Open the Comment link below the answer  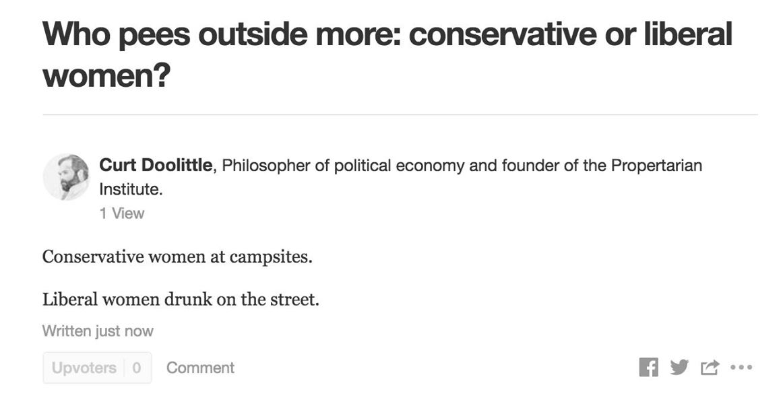pos(200,368)
